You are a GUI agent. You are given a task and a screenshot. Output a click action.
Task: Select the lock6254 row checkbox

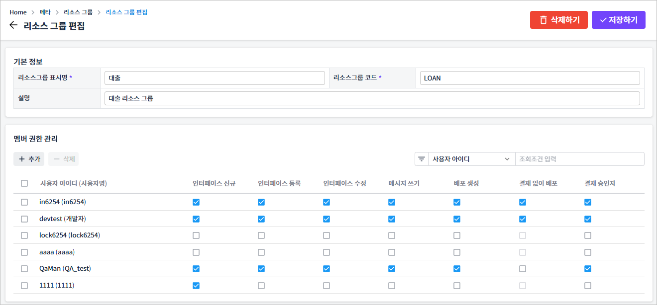coord(24,235)
